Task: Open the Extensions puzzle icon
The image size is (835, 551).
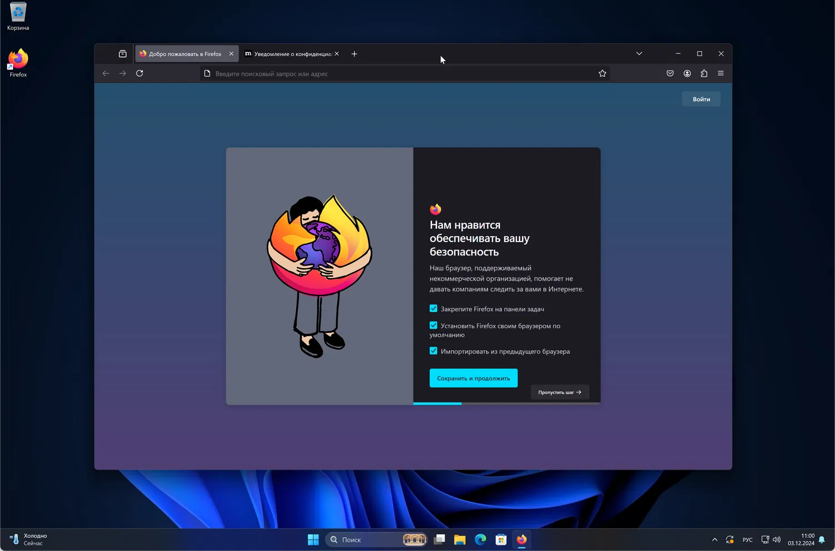Action: coord(704,73)
